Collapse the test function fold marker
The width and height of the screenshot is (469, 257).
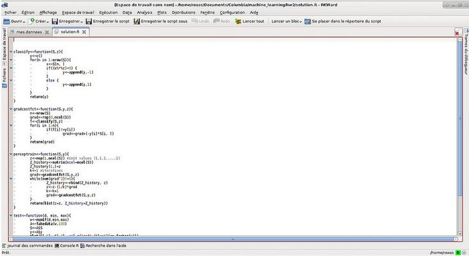tap(11, 216)
